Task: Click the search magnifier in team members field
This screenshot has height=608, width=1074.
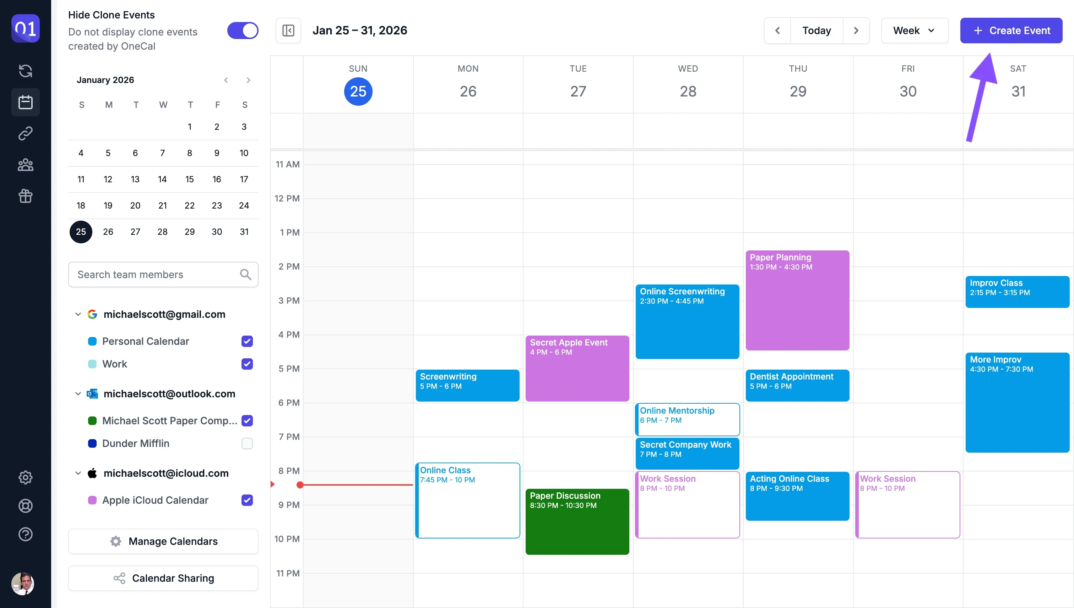Action: (246, 274)
